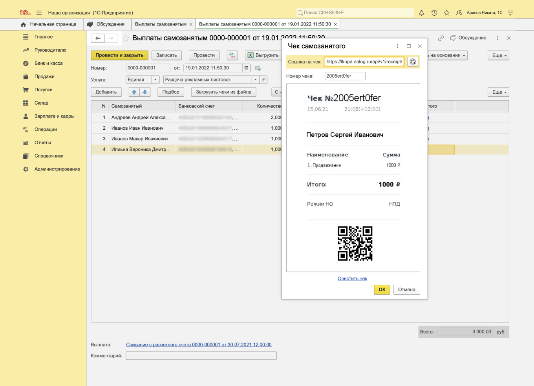Click the Номер чека input field
The width and height of the screenshot is (534, 386).
click(x=345, y=76)
